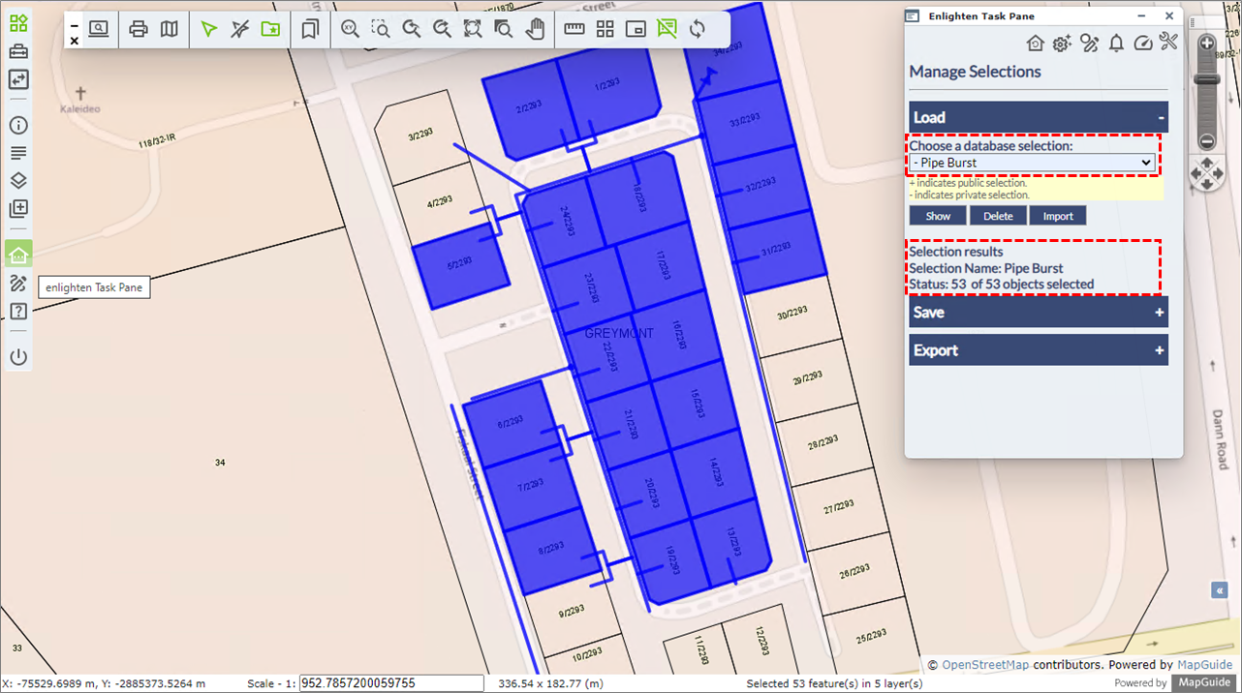Click the bell notifications icon in task pane
Image resolution: width=1242 pixels, height=693 pixels.
coord(1116,43)
